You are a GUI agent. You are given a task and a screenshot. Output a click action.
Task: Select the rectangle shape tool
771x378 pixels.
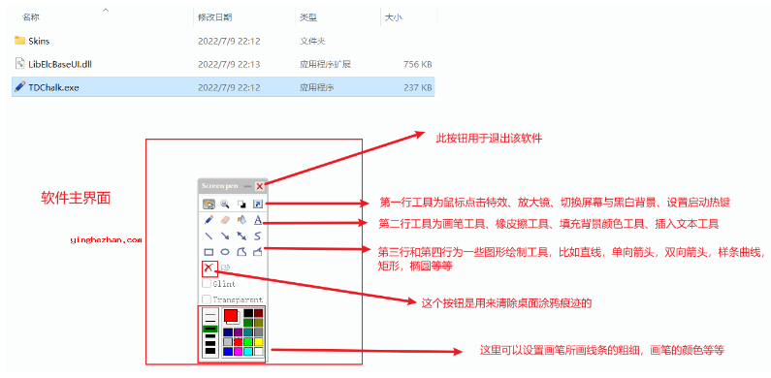click(x=209, y=252)
